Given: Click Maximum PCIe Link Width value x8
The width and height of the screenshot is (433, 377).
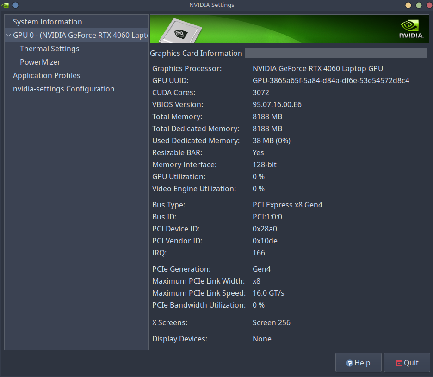Looking at the screenshot, I should (257, 281).
